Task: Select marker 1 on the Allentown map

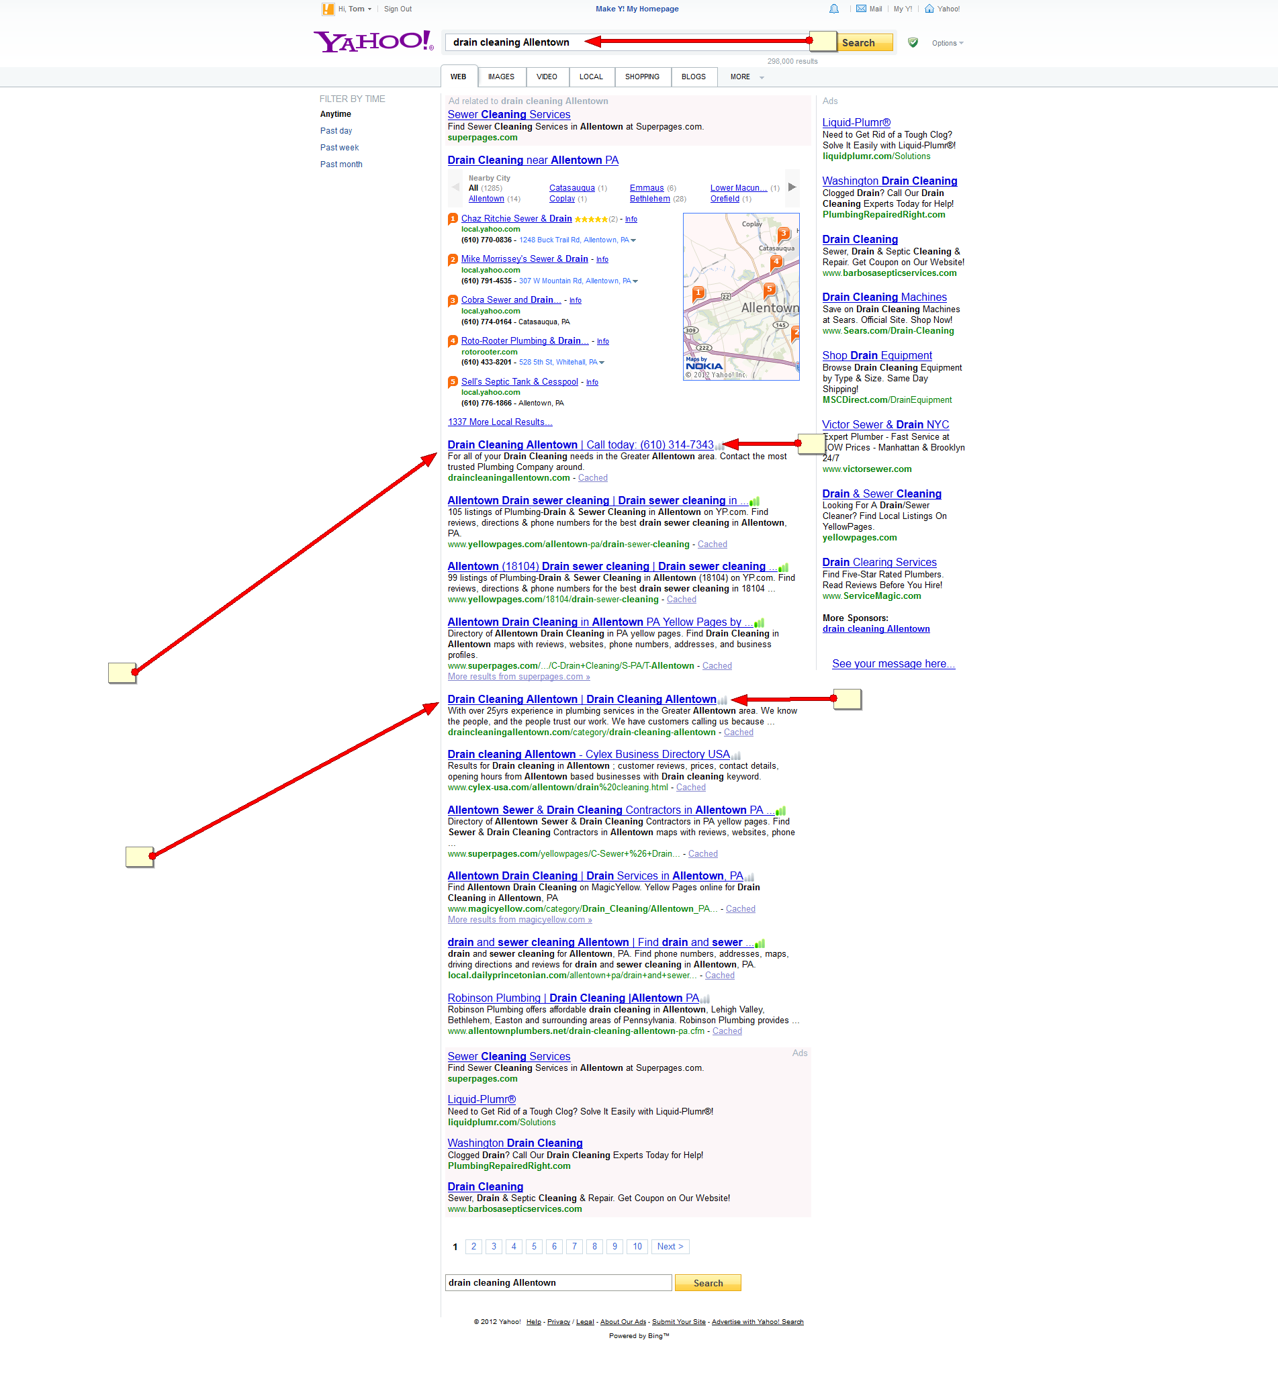Action: click(698, 294)
